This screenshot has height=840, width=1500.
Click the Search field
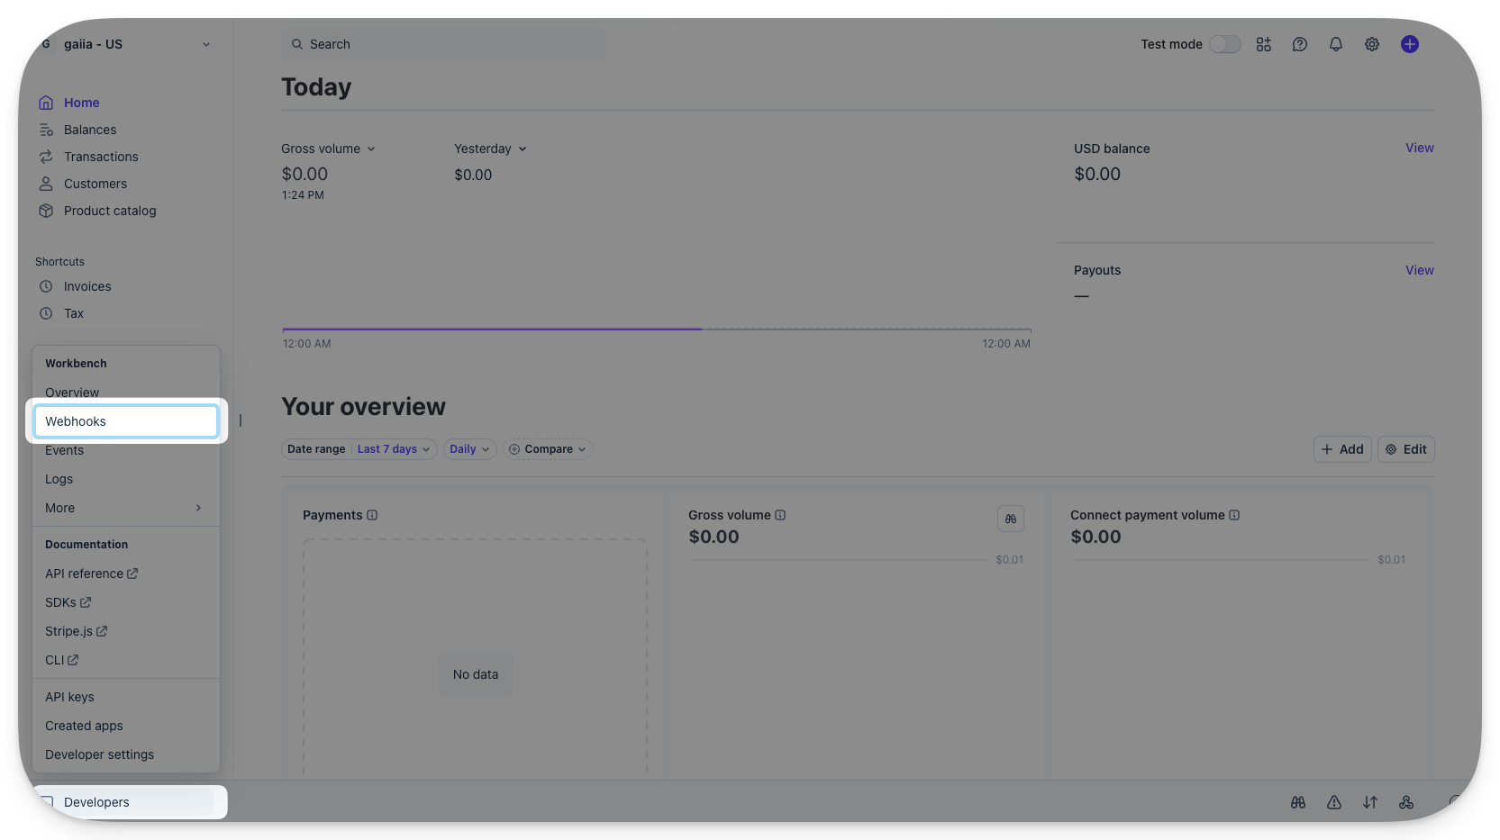click(x=443, y=44)
